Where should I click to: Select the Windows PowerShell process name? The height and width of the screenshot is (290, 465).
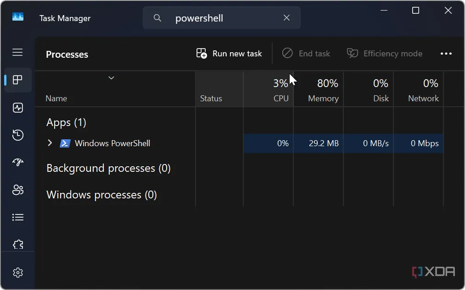[112, 143]
